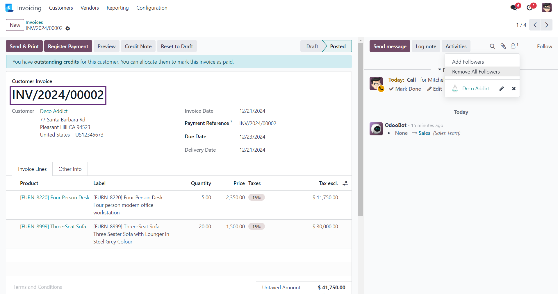The image size is (558, 294).
Task: Go to the next record arrow
Action: 547,25
